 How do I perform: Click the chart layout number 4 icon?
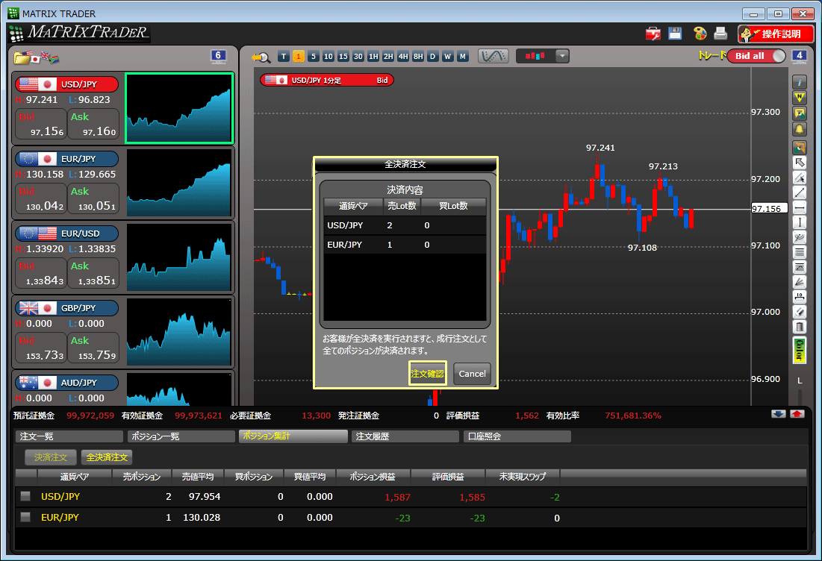point(799,56)
